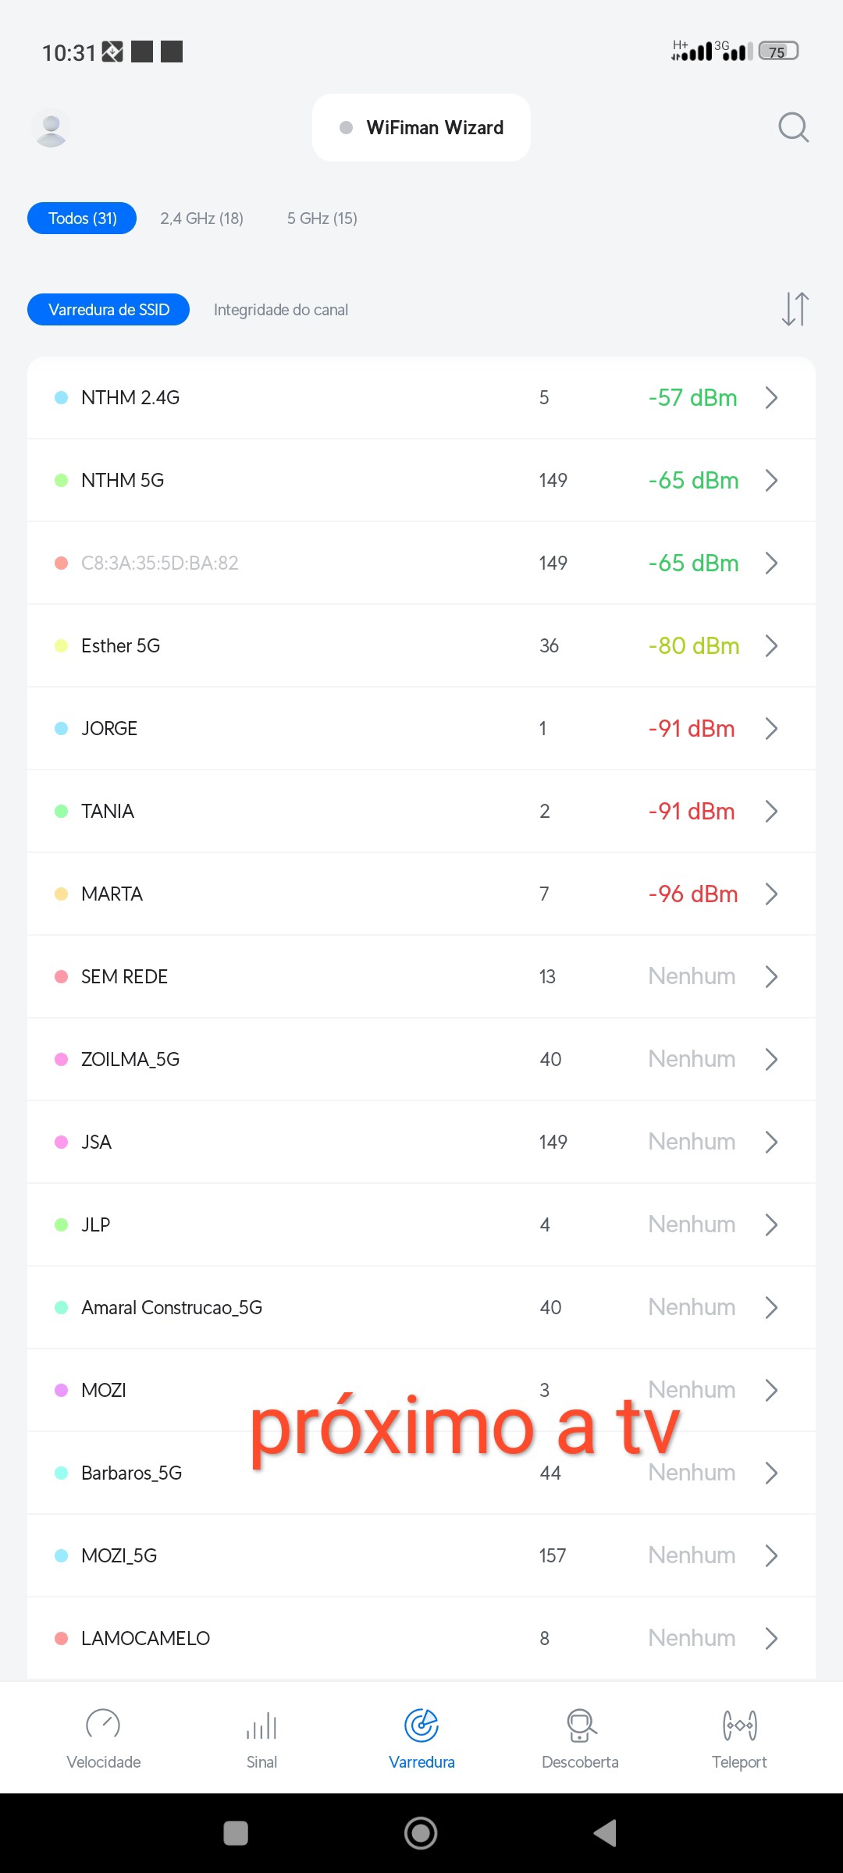
Task: Select the Todos (31) filter
Action: pyautogui.click(x=82, y=219)
